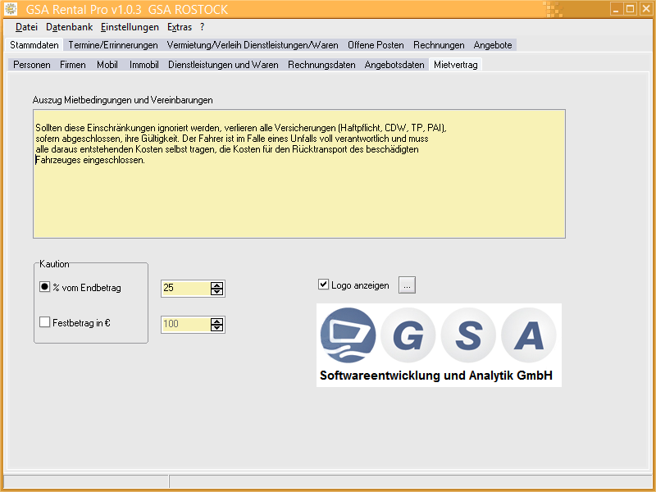Open the Einstellungen menu

click(130, 27)
